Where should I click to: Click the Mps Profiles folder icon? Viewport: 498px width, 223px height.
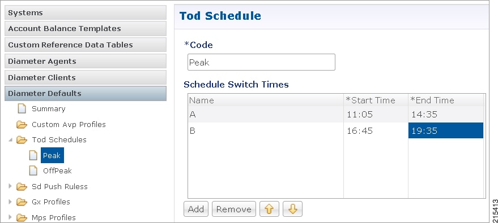[22, 217]
